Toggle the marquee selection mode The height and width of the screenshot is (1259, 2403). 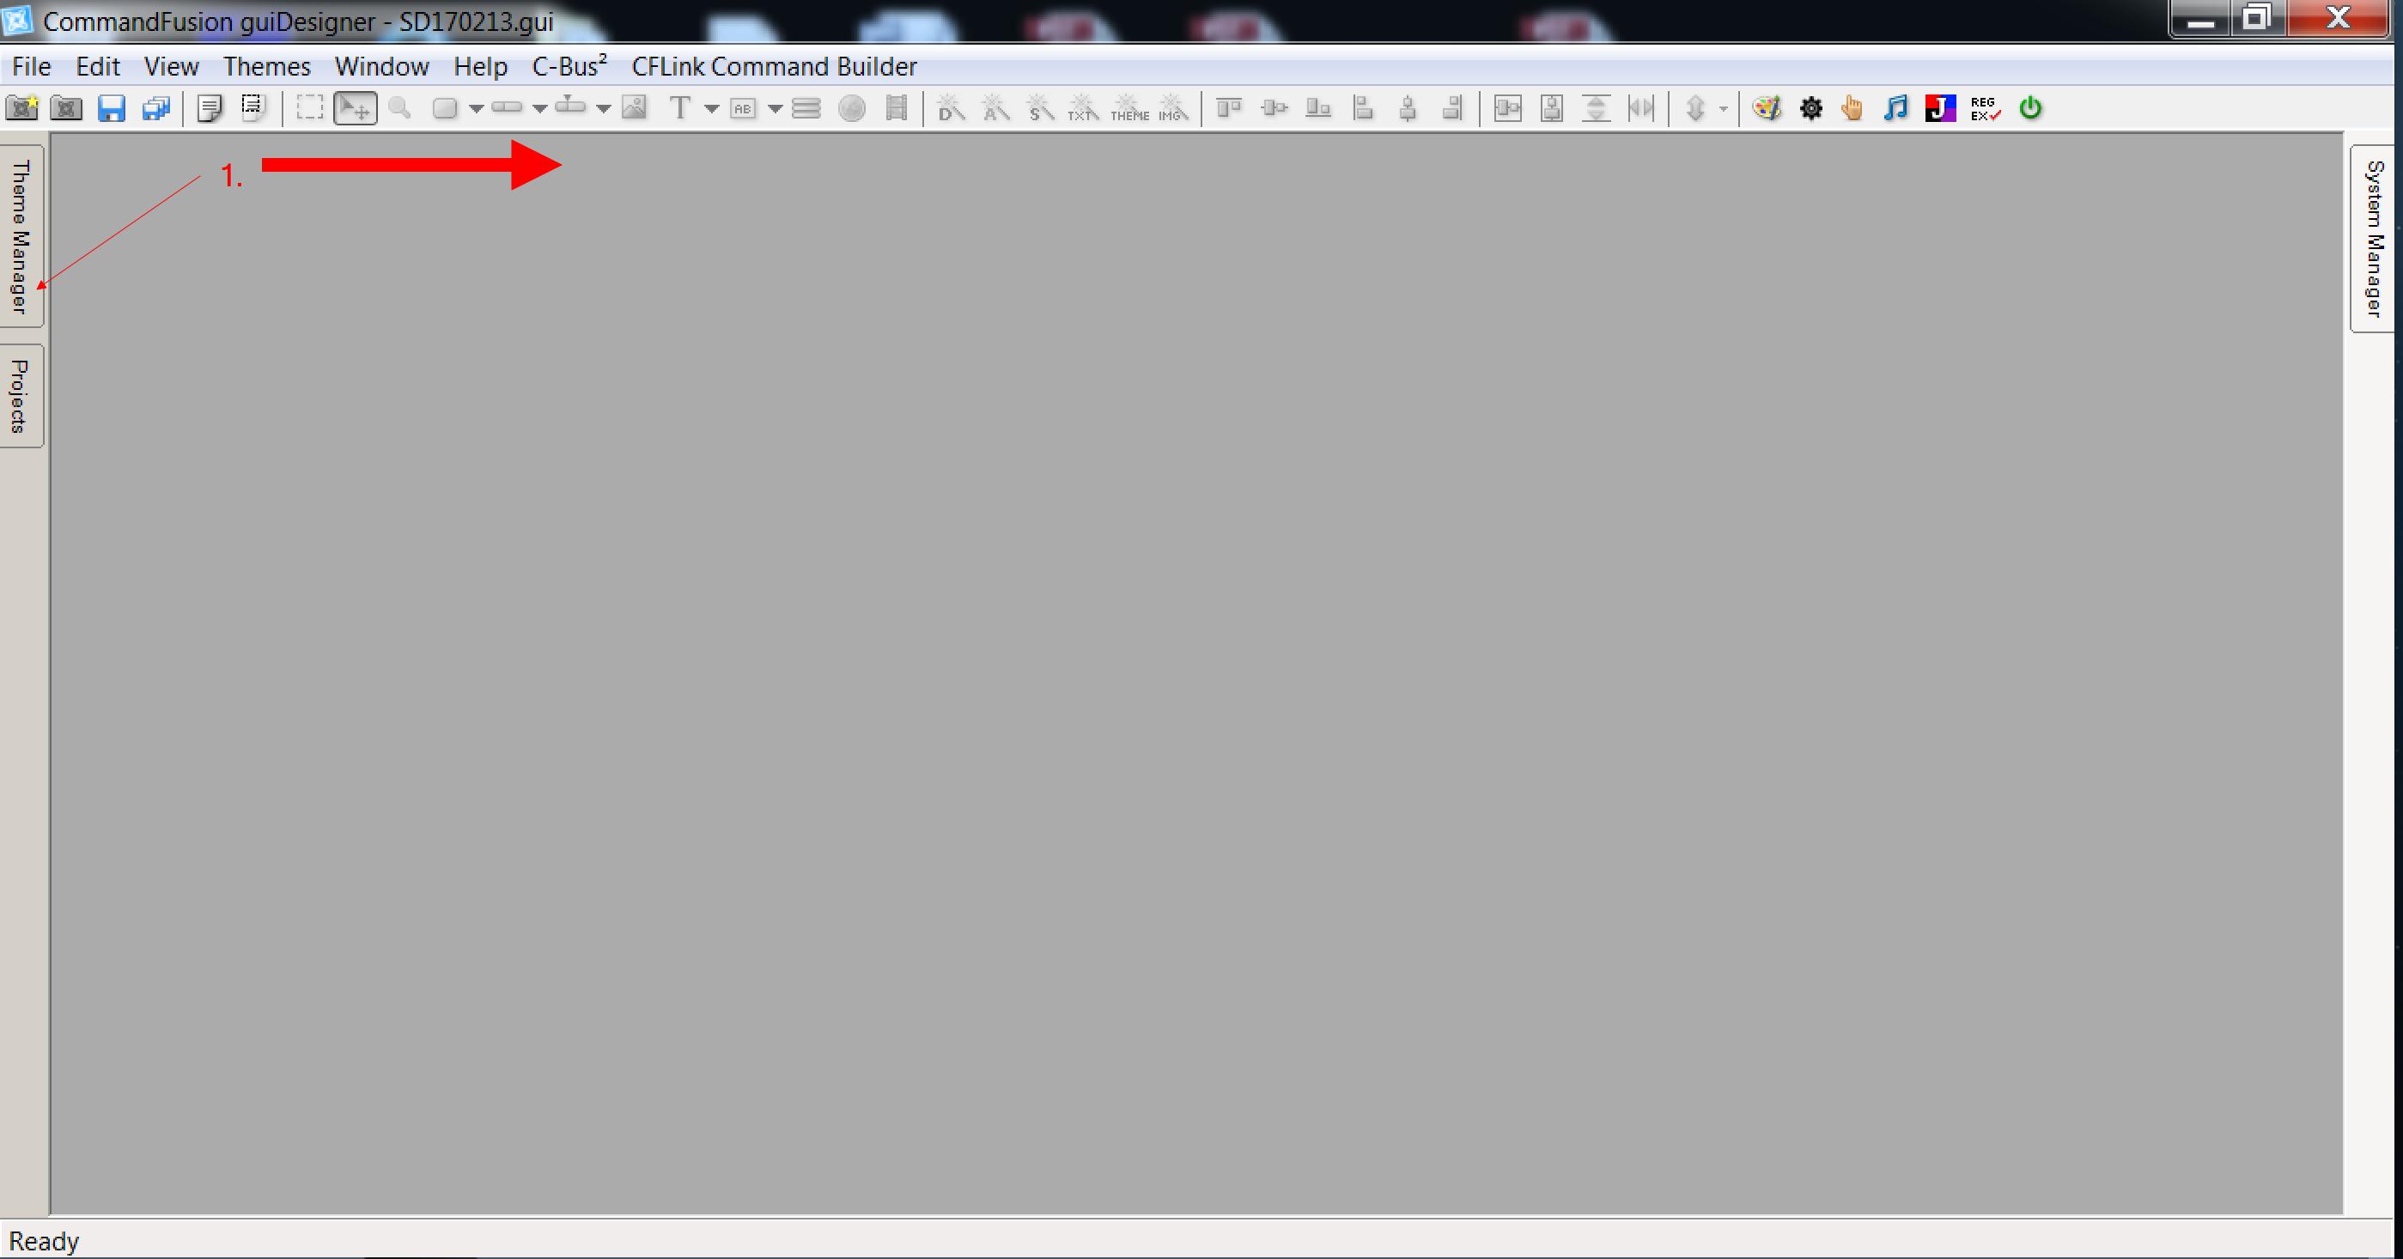310,108
